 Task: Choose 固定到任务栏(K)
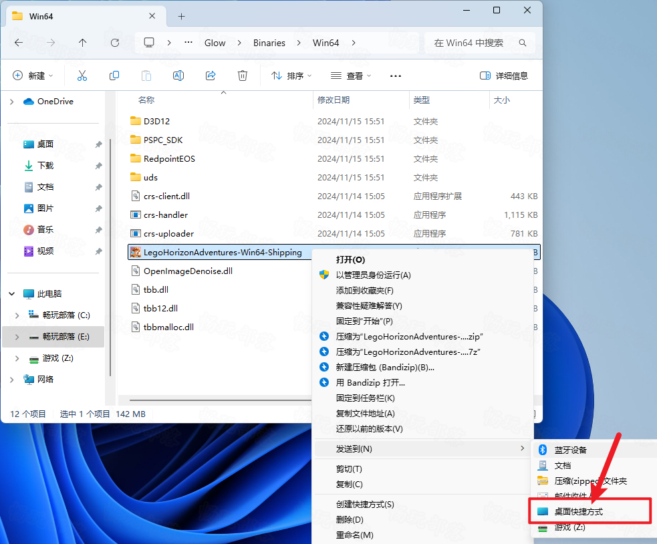point(365,398)
